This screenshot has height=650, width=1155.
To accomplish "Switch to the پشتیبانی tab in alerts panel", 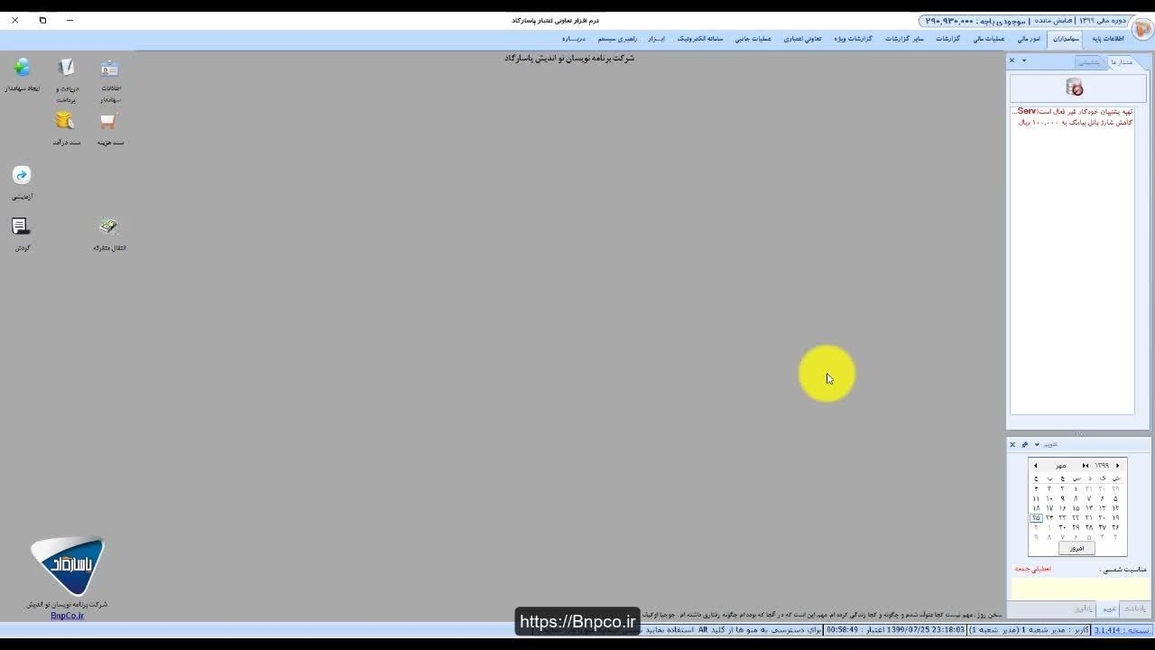I will coord(1090,62).
